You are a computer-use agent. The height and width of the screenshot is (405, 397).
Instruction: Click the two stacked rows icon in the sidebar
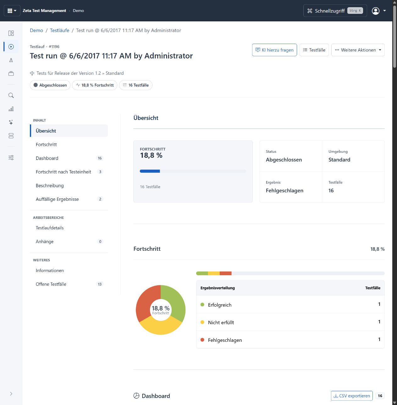coord(11,136)
